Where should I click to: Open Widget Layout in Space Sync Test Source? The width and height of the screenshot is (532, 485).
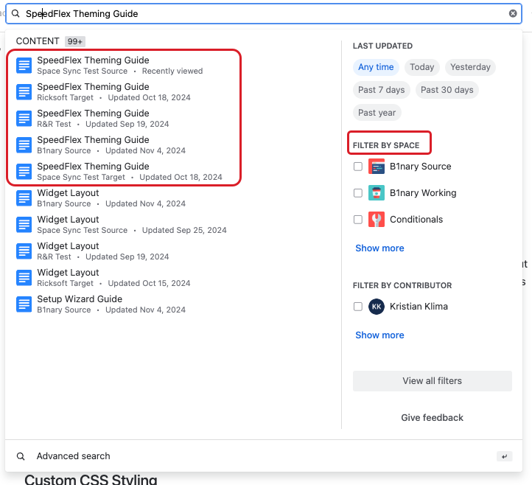point(68,219)
